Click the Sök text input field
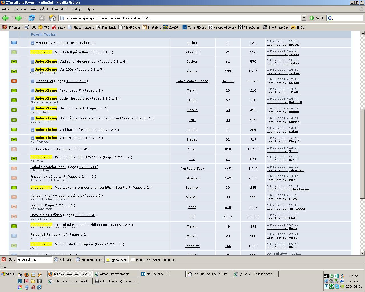This screenshot has width=365, height=292. tap(34, 260)
